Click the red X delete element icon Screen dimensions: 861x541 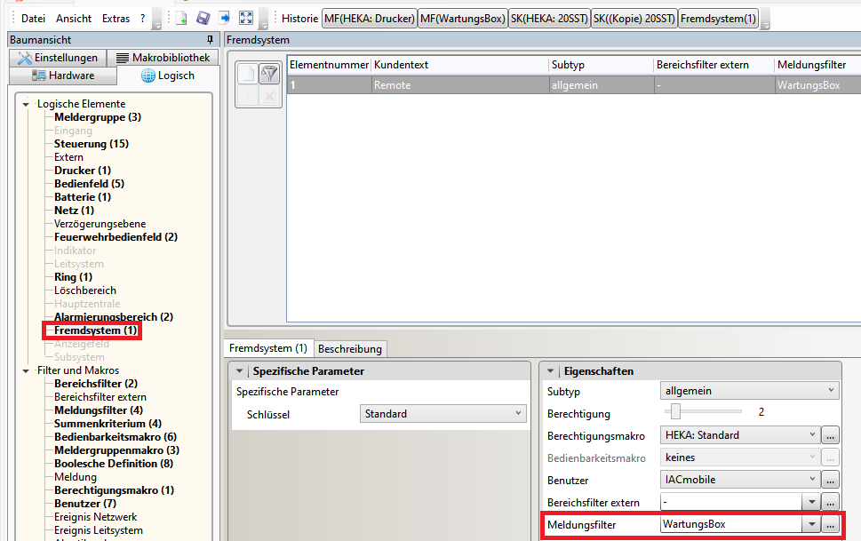click(269, 96)
